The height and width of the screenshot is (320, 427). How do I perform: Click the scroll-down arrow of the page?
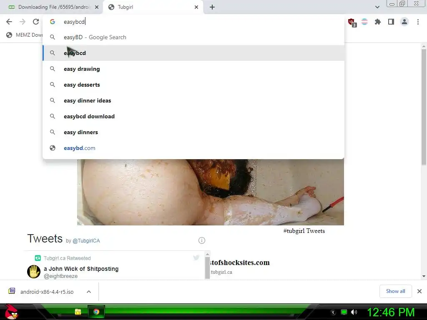424,276
